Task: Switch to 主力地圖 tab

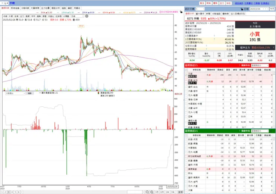Action: (x=45, y=8)
